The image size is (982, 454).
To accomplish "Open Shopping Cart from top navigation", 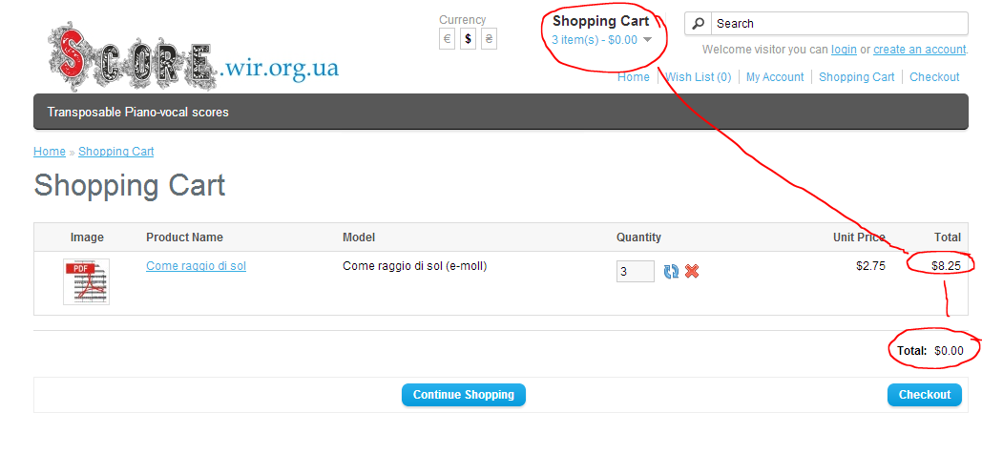I will [x=857, y=77].
